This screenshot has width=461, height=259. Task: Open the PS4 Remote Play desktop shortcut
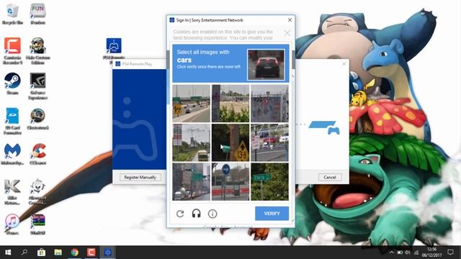pyautogui.click(x=114, y=50)
